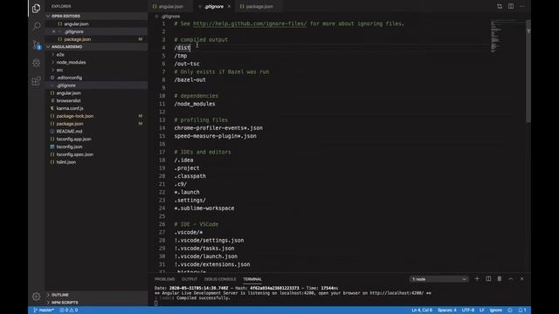
Task: Open angular.json in the file tree
Action: [68, 93]
